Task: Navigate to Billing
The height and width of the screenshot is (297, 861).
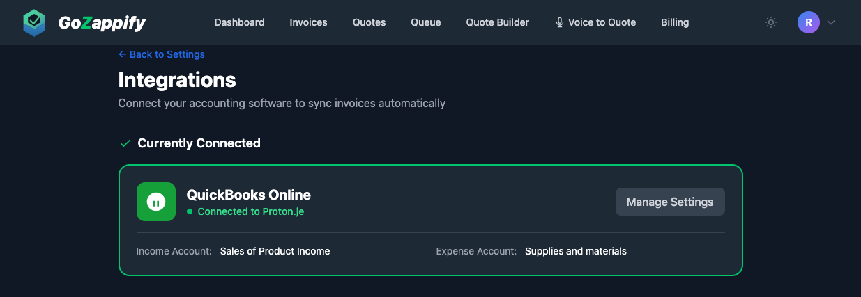Action: [675, 22]
